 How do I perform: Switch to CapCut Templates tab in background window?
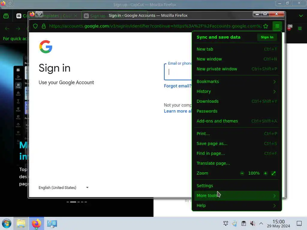coord(46,16)
